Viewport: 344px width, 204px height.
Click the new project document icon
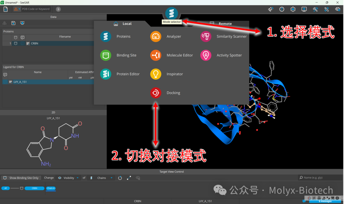tap(5, 9)
